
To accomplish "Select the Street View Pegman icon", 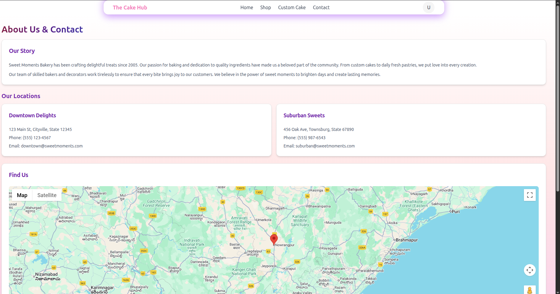I will tap(530, 290).
